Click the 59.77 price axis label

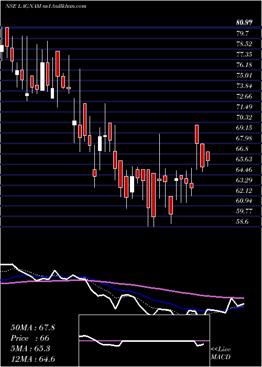(x=244, y=211)
